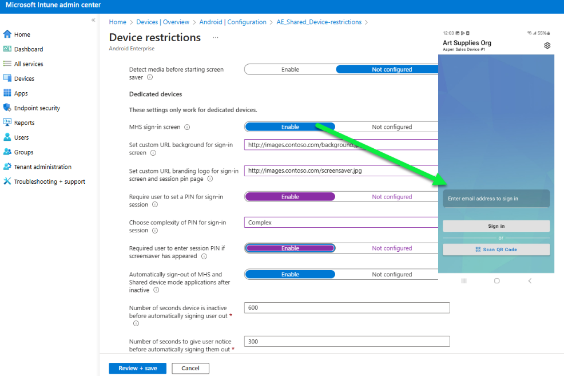Image resolution: width=564 pixels, height=376 pixels.
Task: Select Tenant administration in the navigation menu
Action: coord(43,167)
